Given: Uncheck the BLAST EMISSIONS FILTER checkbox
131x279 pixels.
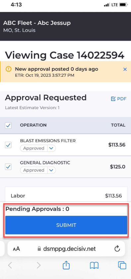Looking at the screenshot, I should 8,145.
